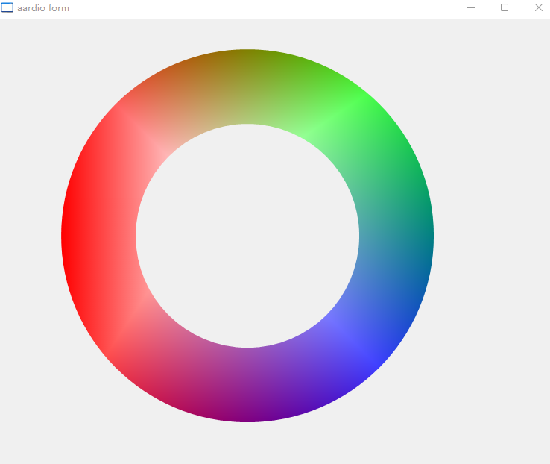Maximize the aardio form window
The image size is (550, 464).
click(505, 7)
